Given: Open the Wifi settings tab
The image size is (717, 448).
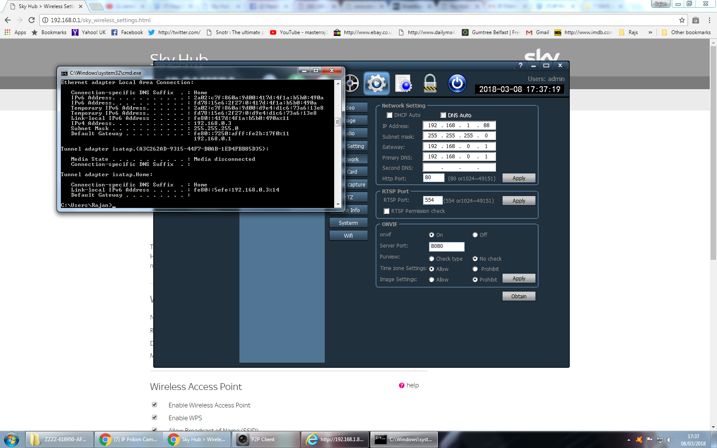Looking at the screenshot, I should pyautogui.click(x=348, y=236).
